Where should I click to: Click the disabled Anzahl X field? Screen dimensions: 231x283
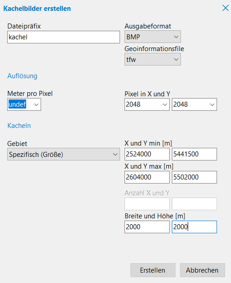pyautogui.click(x=147, y=204)
